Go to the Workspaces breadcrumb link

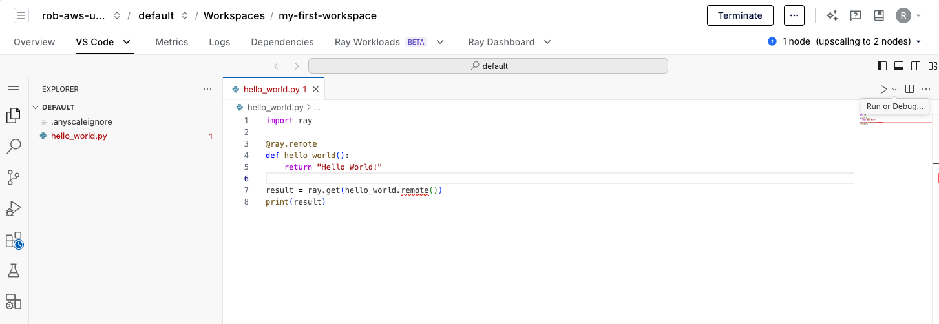point(234,15)
